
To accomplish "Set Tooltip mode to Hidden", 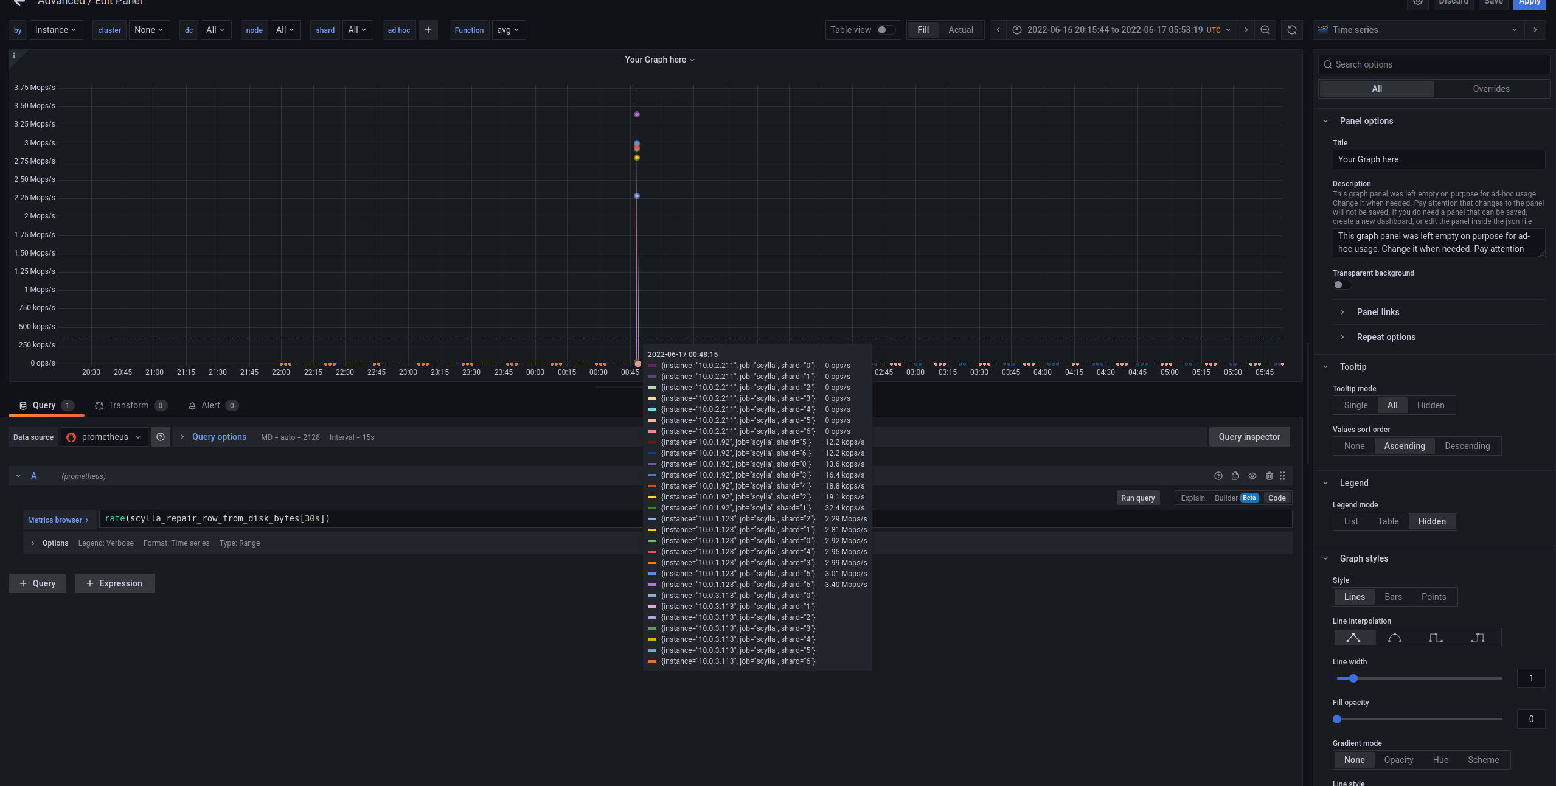I will coord(1431,405).
